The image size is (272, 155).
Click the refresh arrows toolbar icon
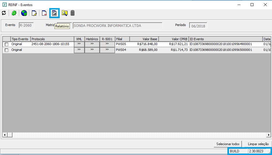(4, 13)
